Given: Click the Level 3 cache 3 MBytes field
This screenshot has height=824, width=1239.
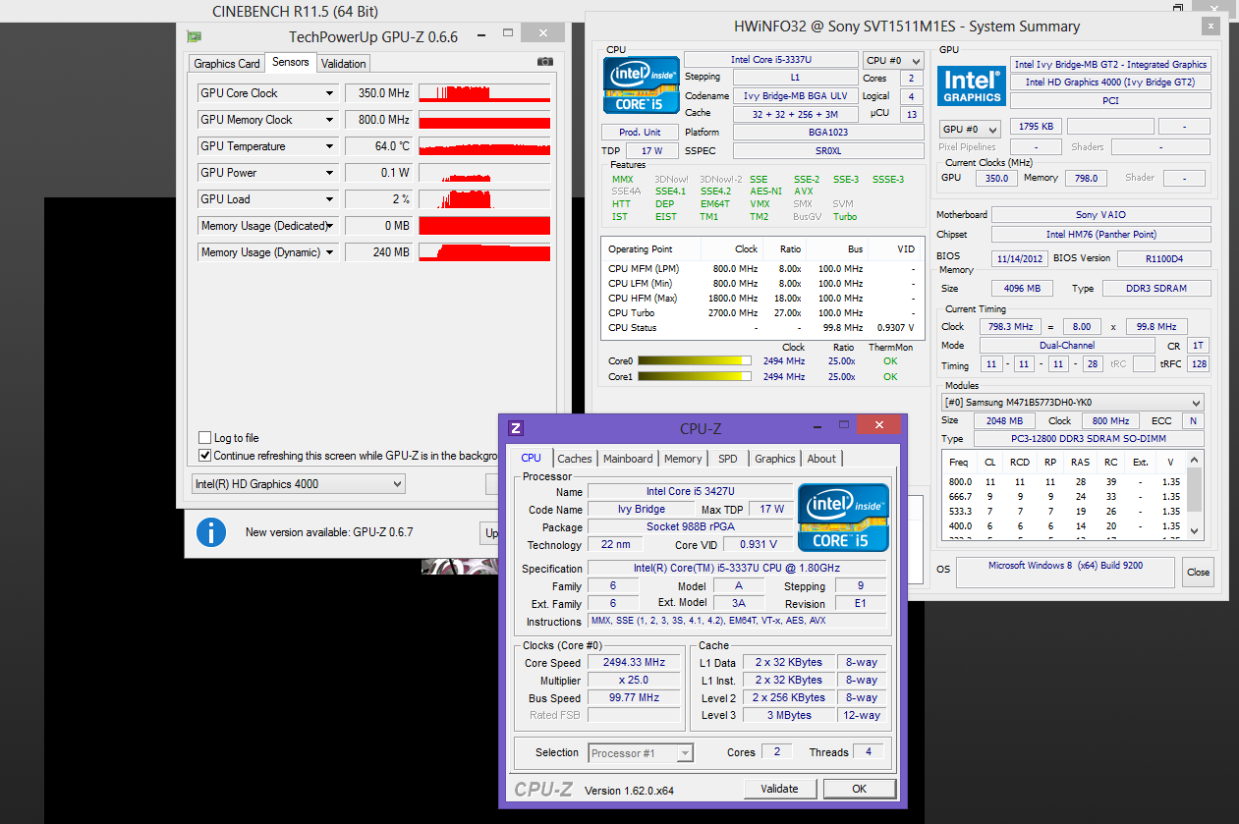Looking at the screenshot, I should (790, 716).
